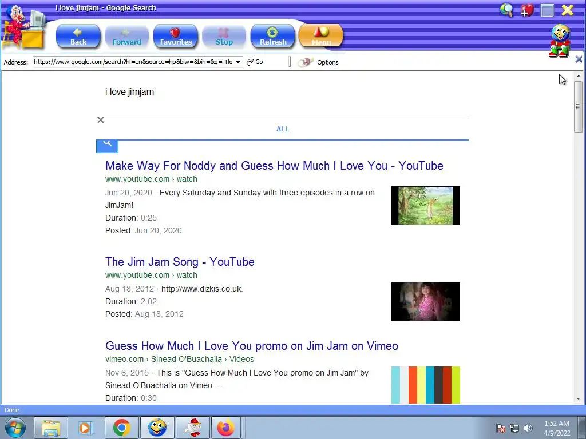Screen dimensions: 586x439
Task: Open the Favorites heart button
Action: click(x=175, y=36)
